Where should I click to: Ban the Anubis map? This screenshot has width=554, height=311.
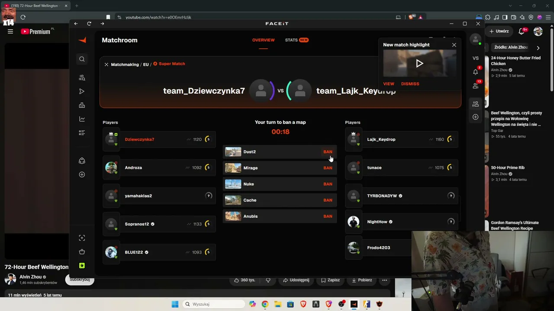tap(328, 216)
